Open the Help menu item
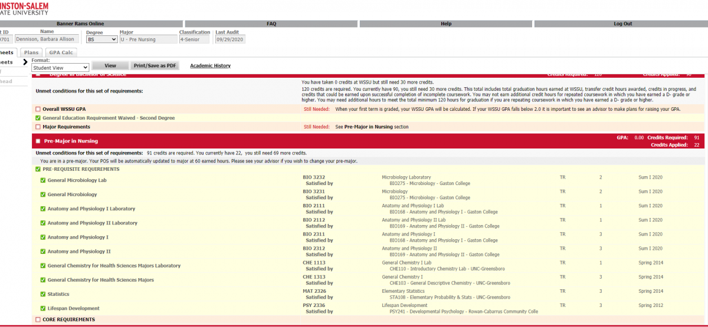Viewport: 708px width, 327px height. coord(446,24)
